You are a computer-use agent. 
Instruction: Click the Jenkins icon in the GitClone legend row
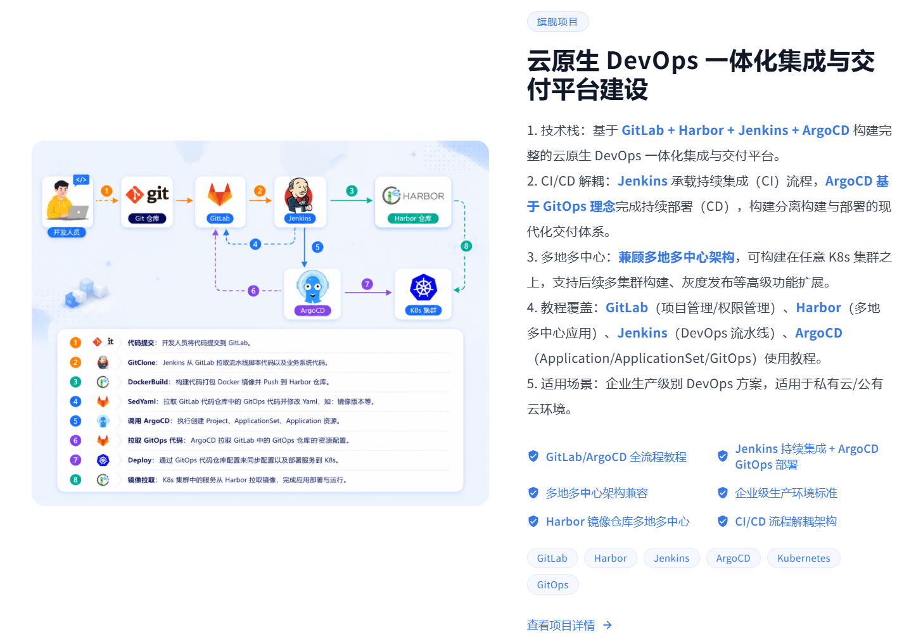(x=103, y=362)
